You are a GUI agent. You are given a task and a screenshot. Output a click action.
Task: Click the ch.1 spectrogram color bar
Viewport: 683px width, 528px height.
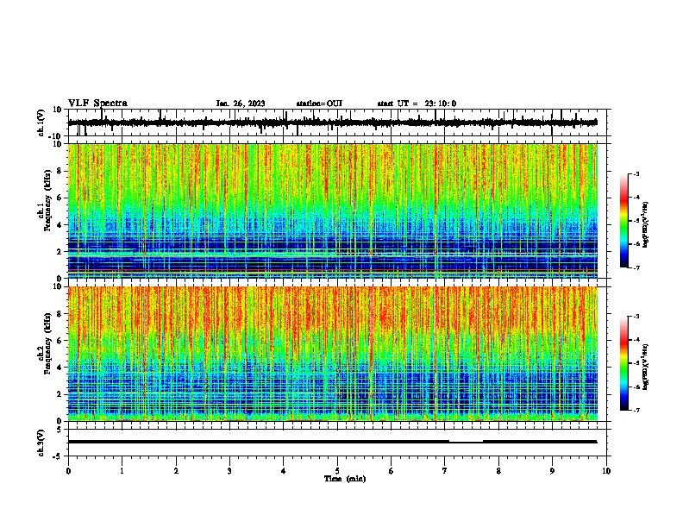624,221
